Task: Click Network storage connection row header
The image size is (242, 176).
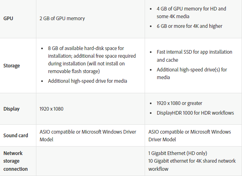Action: point(15,161)
